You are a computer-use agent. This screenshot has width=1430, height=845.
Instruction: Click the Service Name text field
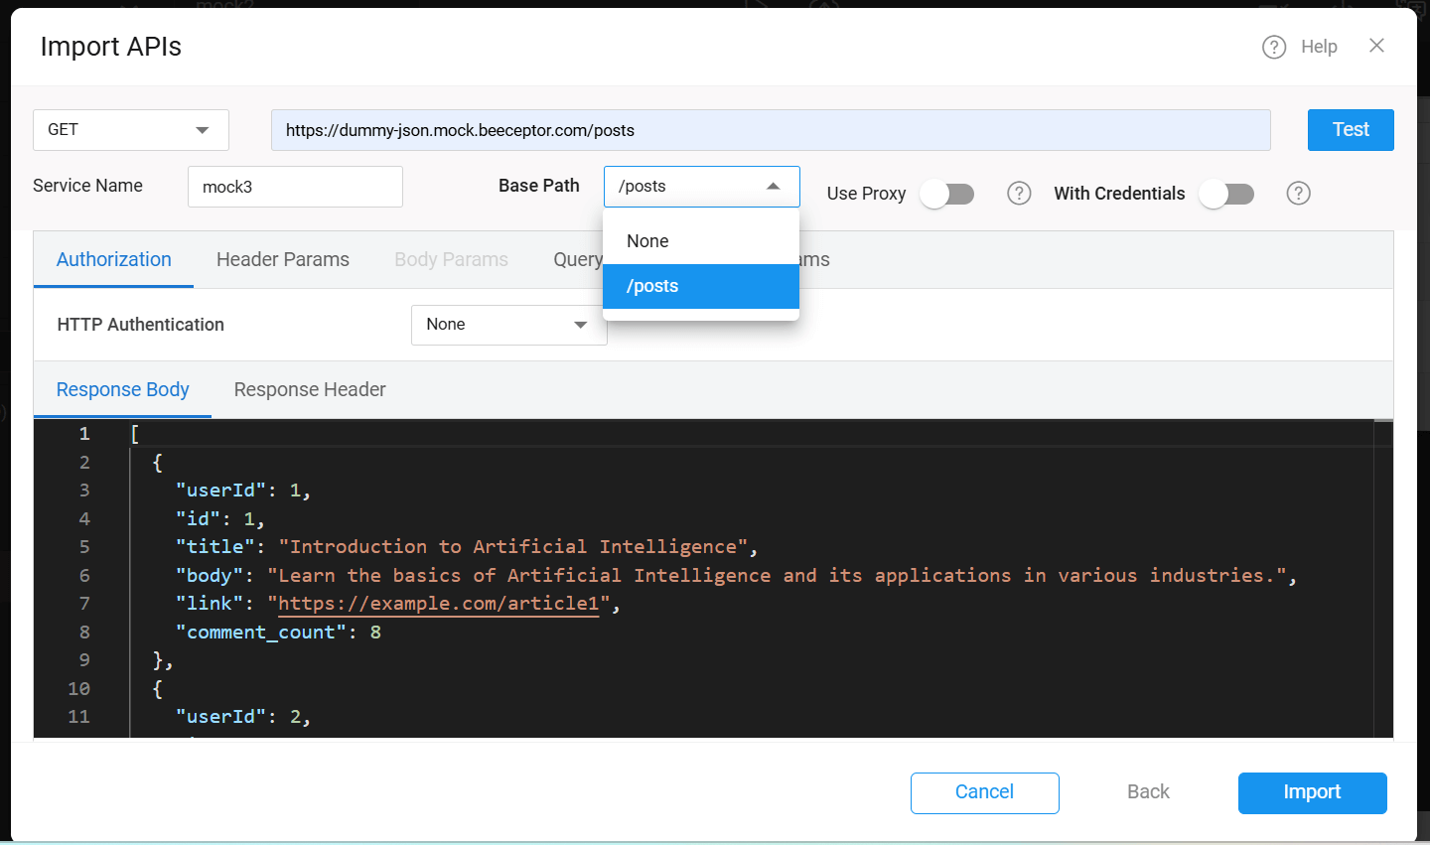click(295, 187)
